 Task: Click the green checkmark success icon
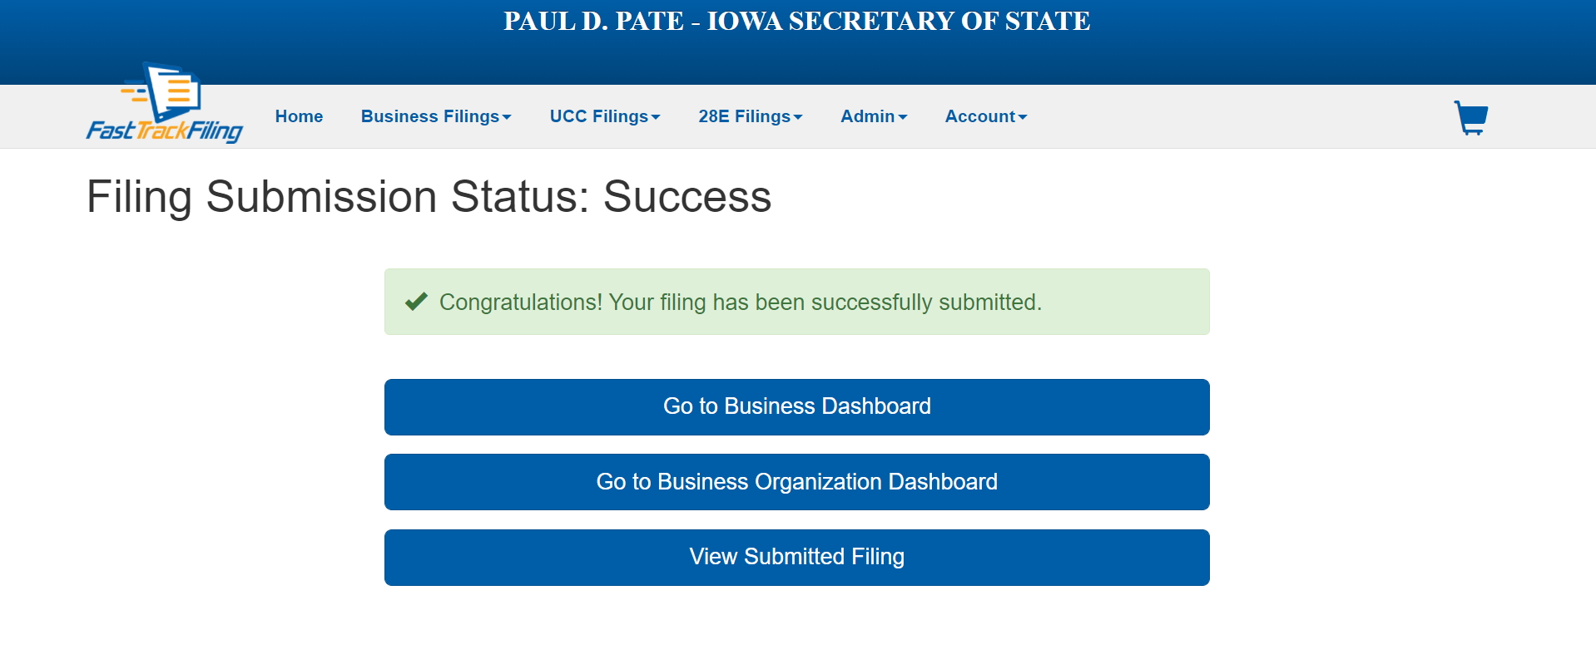coord(415,302)
